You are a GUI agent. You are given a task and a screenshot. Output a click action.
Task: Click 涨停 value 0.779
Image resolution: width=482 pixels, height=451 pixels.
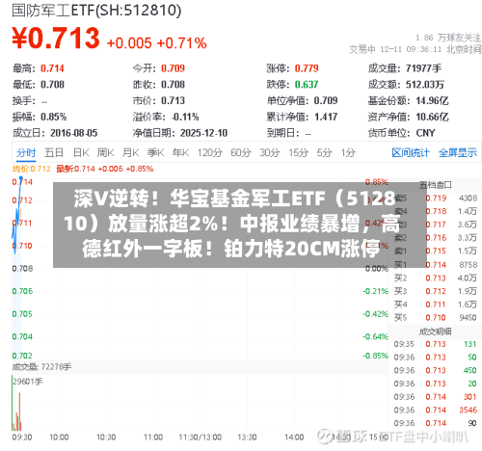pyautogui.click(x=307, y=68)
